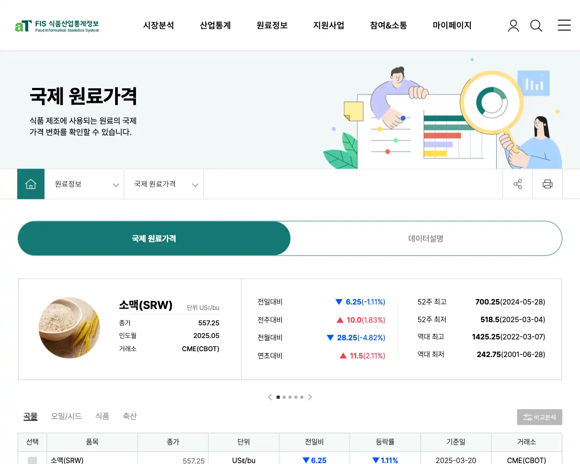Select the second carousel pagination dot
This screenshot has width=580, height=464.
pyautogui.click(x=284, y=397)
